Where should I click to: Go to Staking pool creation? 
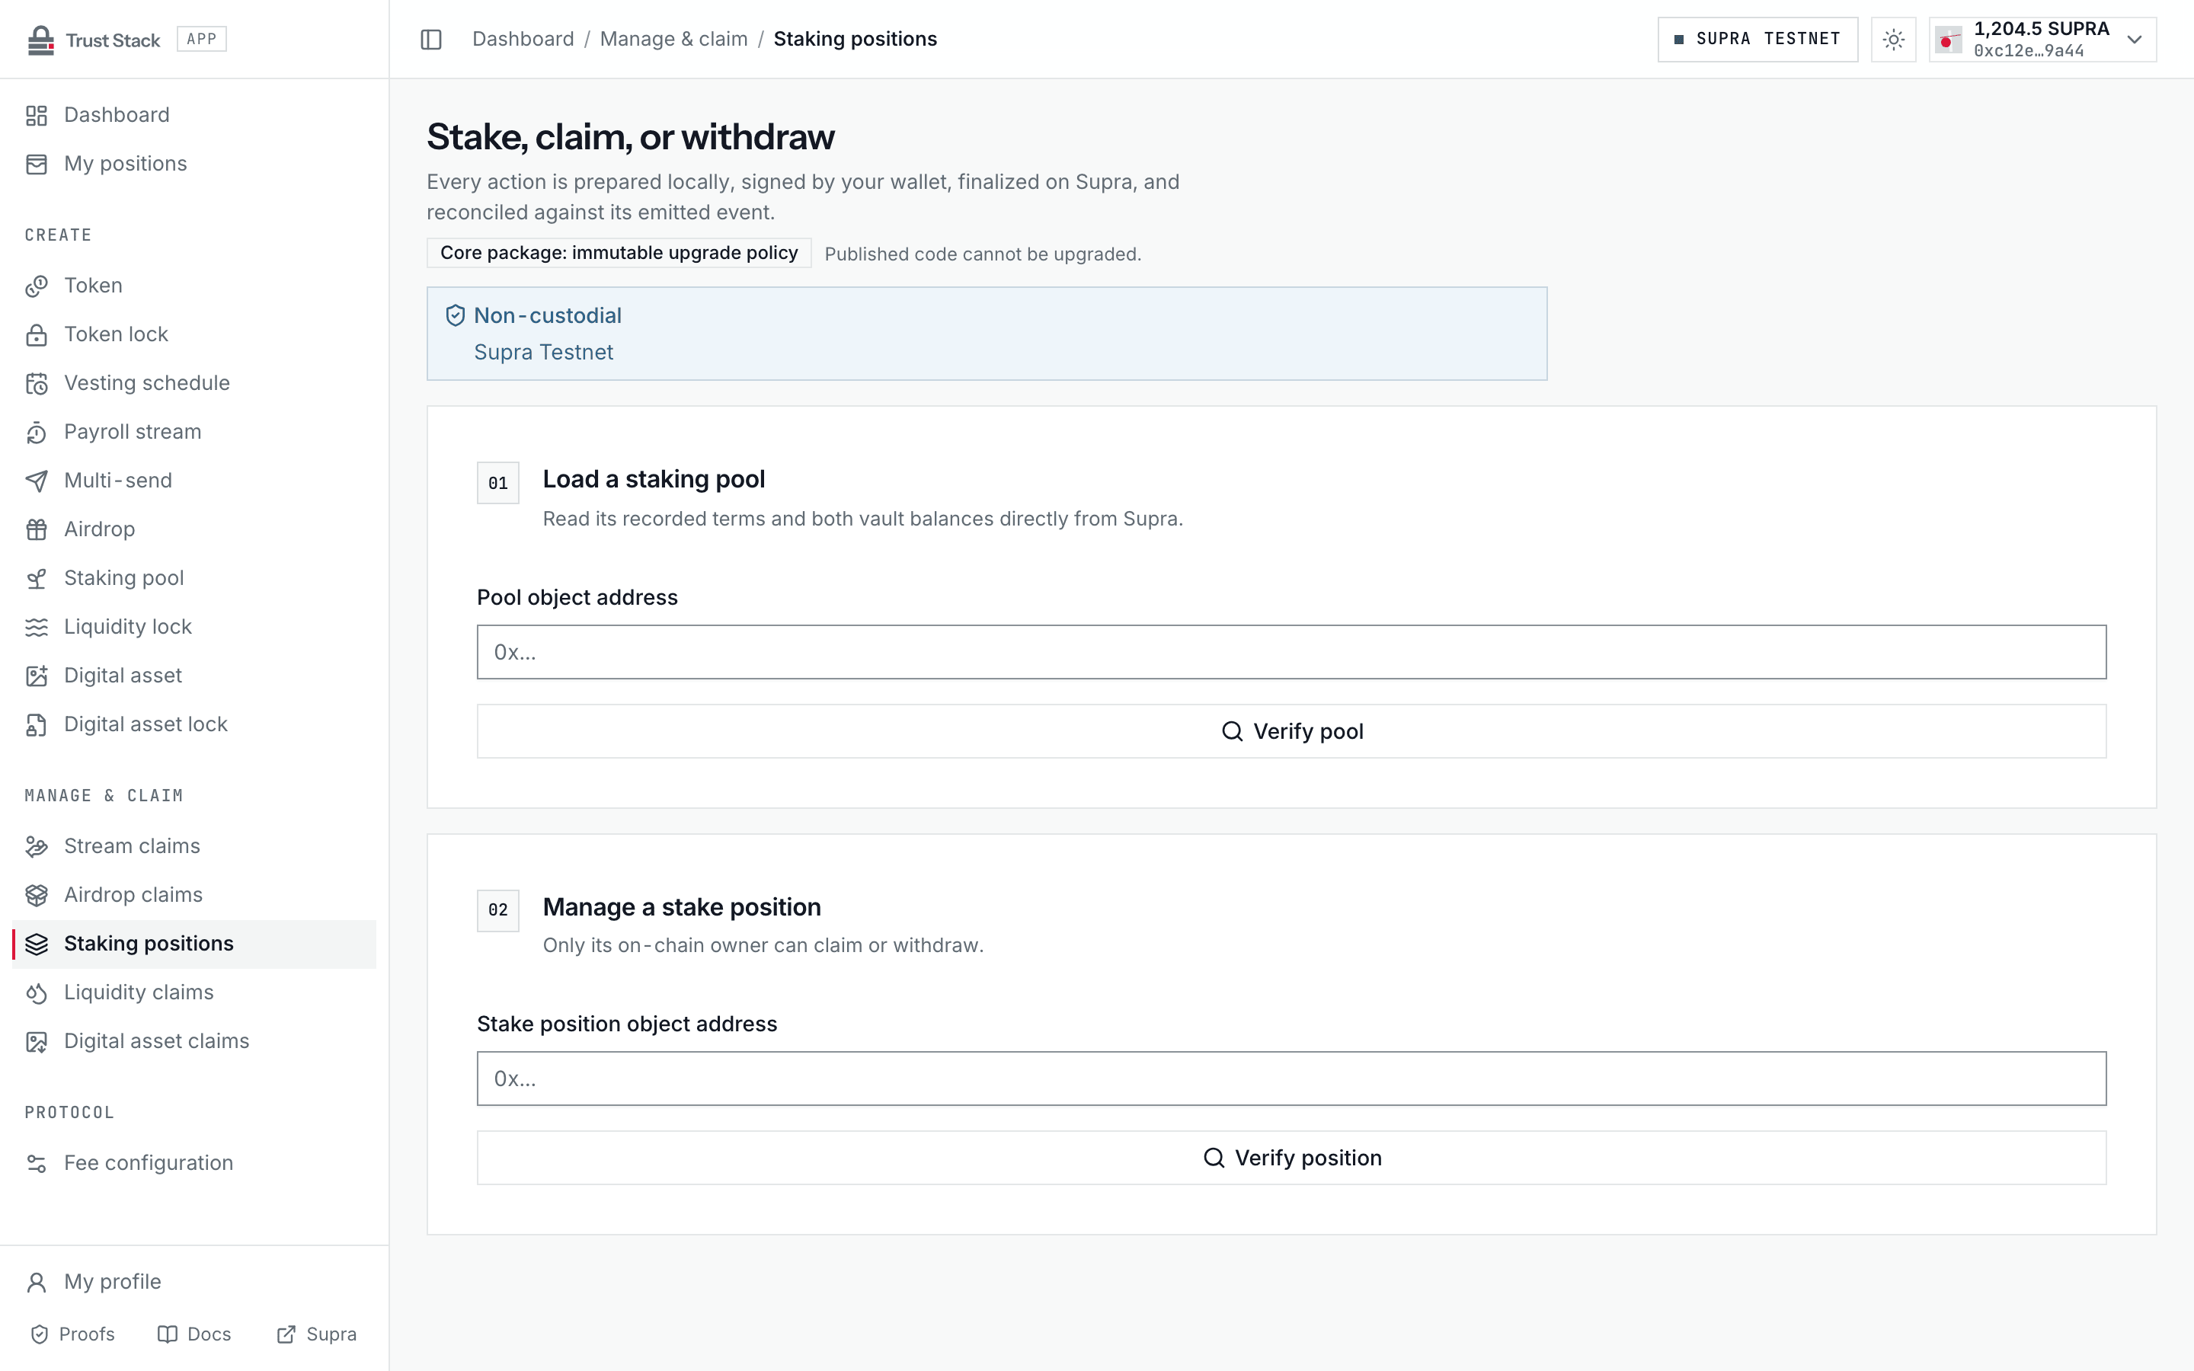[194, 579]
